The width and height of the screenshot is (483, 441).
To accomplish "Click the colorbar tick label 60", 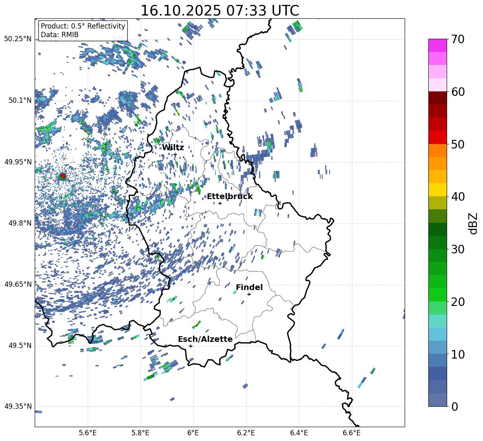I will click(x=458, y=92).
